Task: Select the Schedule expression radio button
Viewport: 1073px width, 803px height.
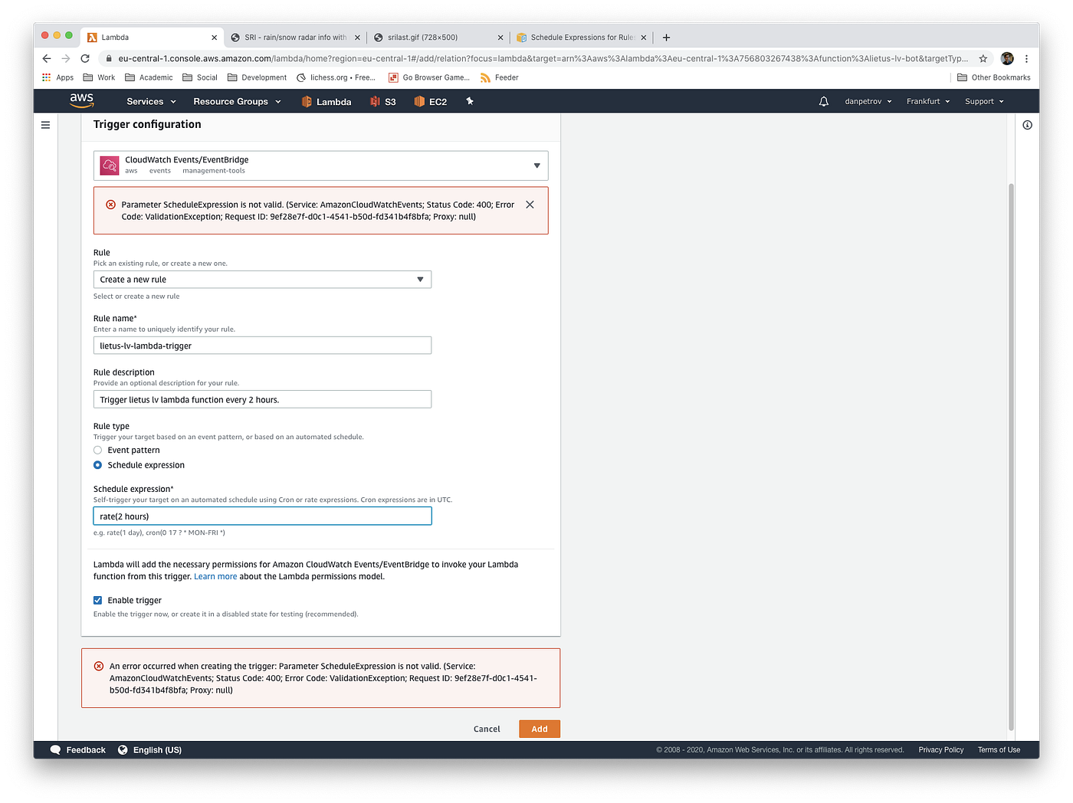Action: point(97,464)
